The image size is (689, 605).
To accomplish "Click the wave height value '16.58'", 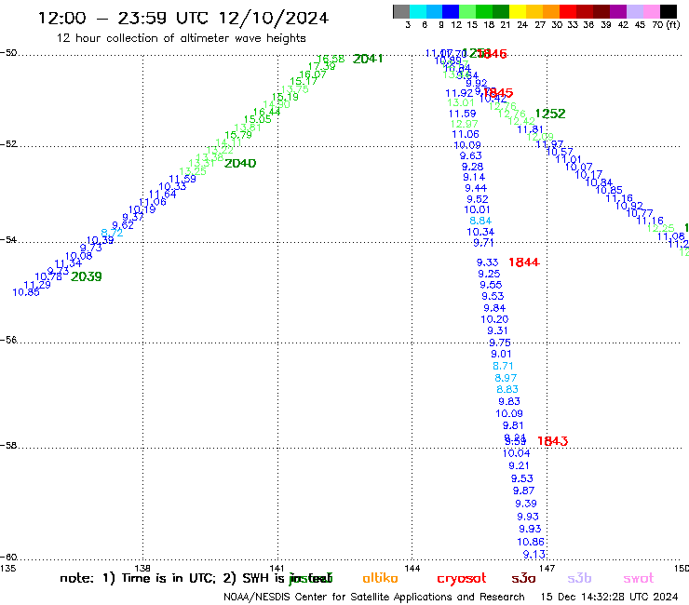I will [x=331, y=59].
